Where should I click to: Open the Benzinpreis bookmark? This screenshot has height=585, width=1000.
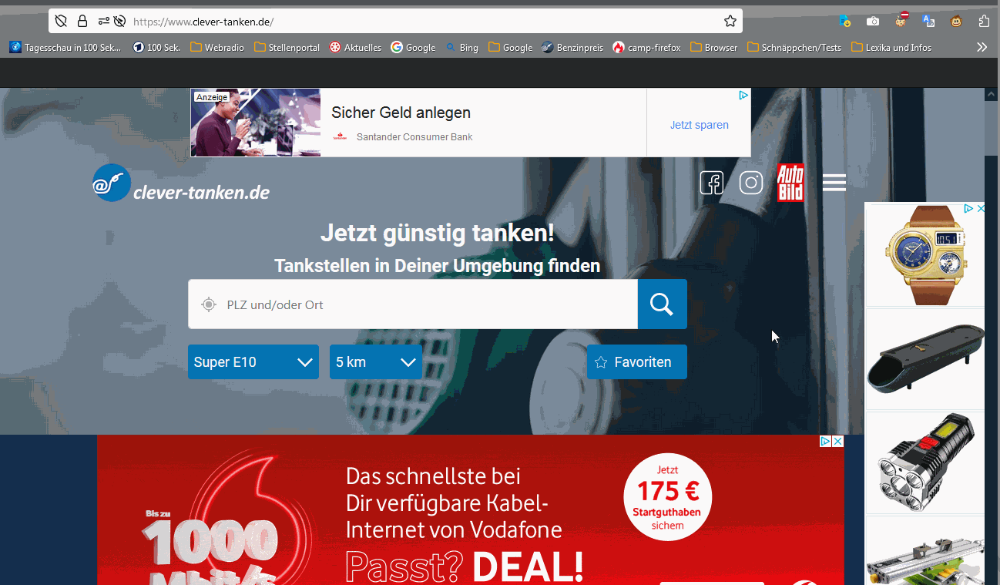572,48
